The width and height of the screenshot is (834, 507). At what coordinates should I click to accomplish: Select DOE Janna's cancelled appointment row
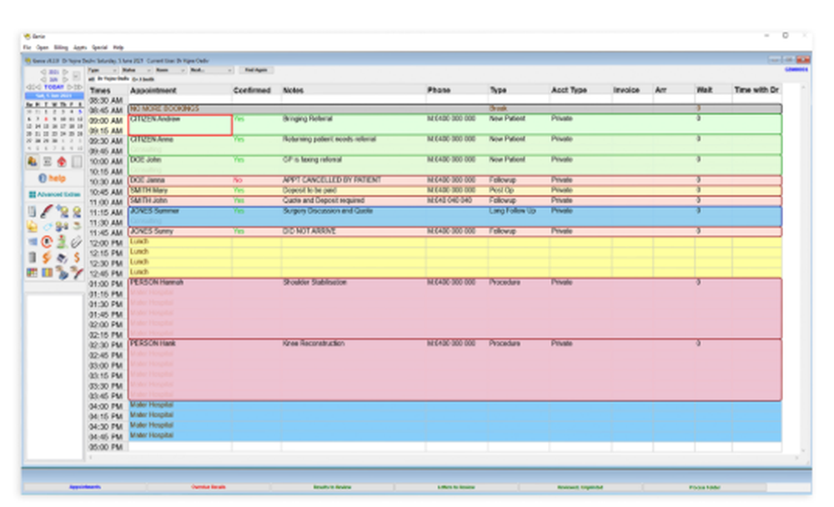pos(167,180)
